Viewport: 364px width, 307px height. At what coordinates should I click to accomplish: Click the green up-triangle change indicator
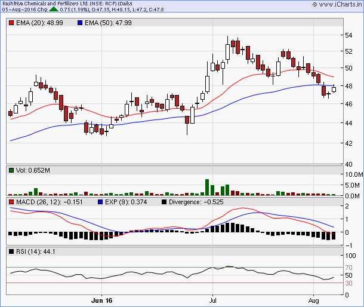pyautogui.click(x=54, y=10)
